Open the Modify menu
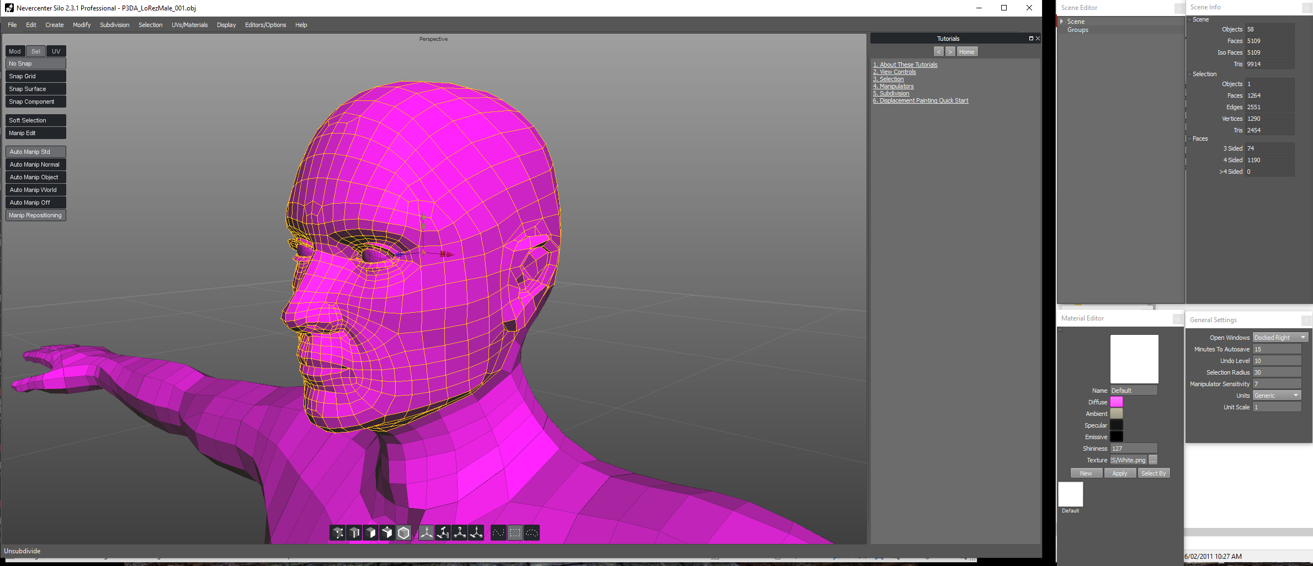The height and width of the screenshot is (566, 1313). (82, 25)
